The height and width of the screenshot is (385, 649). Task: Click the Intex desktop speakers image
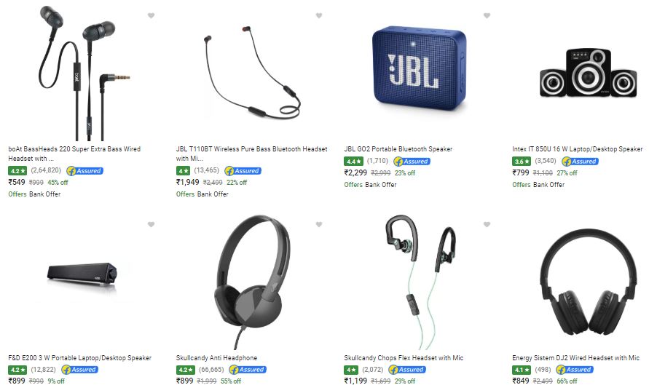pos(588,73)
